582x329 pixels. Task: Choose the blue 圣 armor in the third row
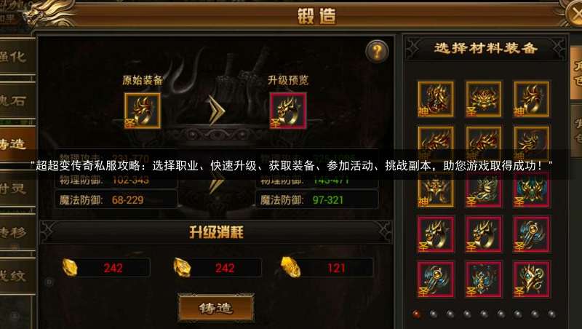[532, 190]
